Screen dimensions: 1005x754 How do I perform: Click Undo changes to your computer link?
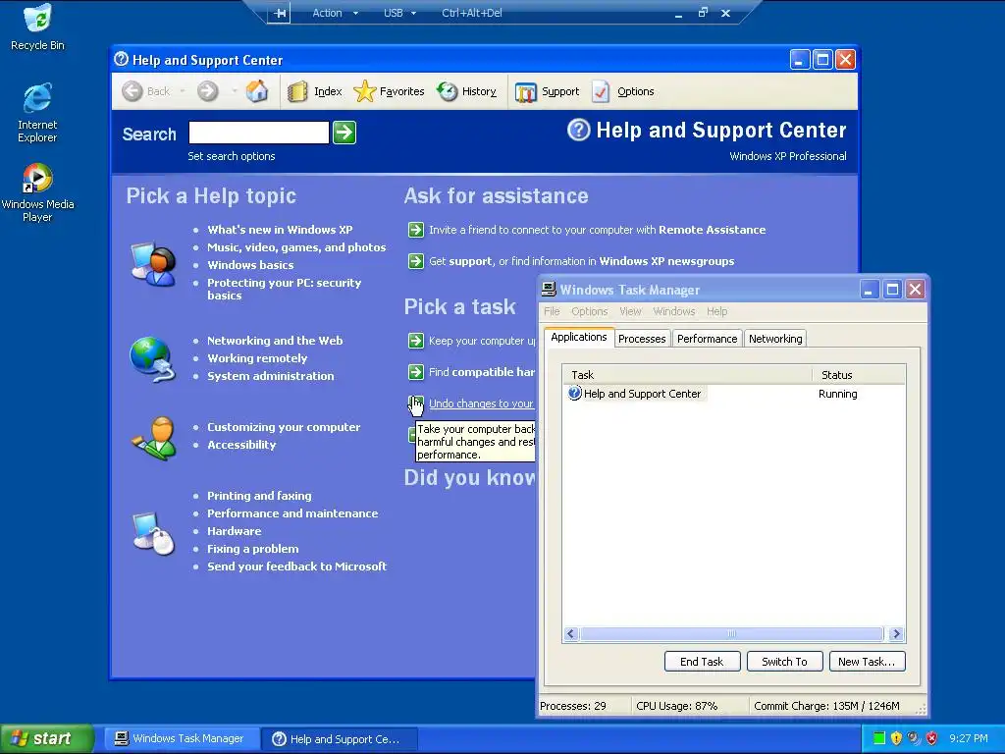[x=481, y=404]
